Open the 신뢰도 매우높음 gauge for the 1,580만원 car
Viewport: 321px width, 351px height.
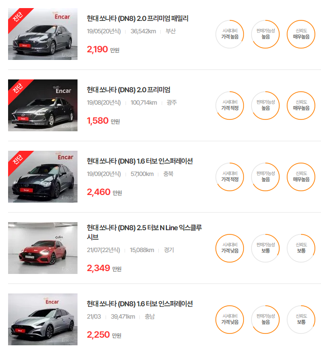tap(301, 106)
